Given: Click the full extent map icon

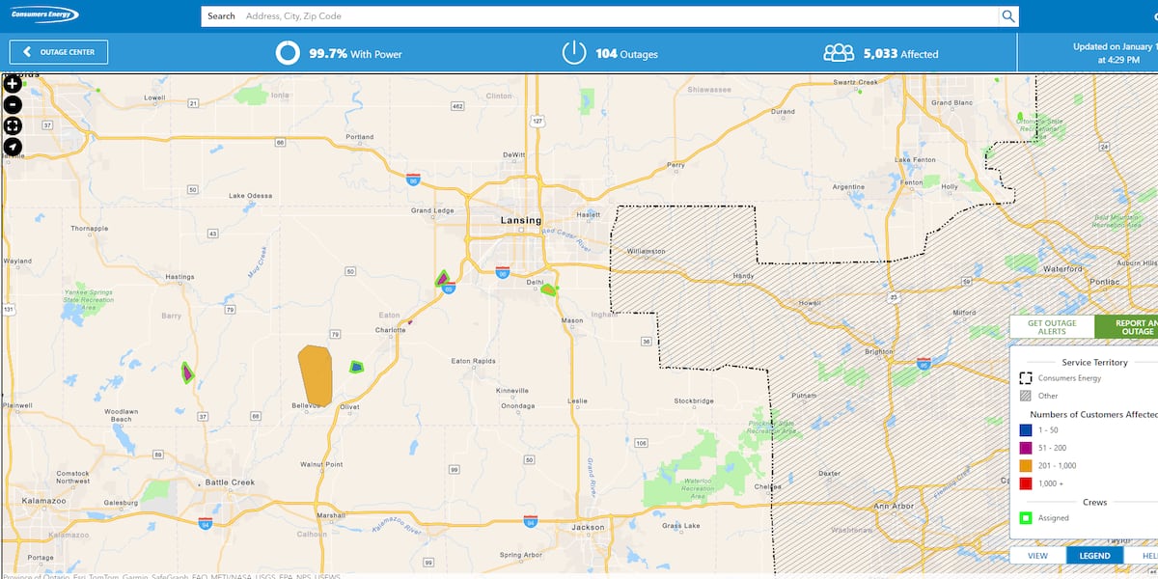Looking at the screenshot, I should 13,125.
